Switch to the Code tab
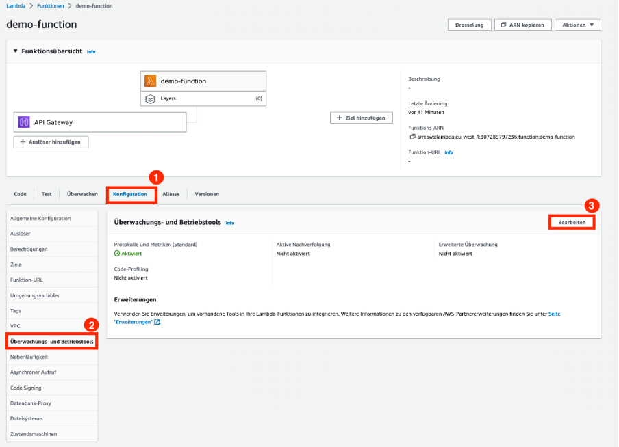 click(x=20, y=194)
